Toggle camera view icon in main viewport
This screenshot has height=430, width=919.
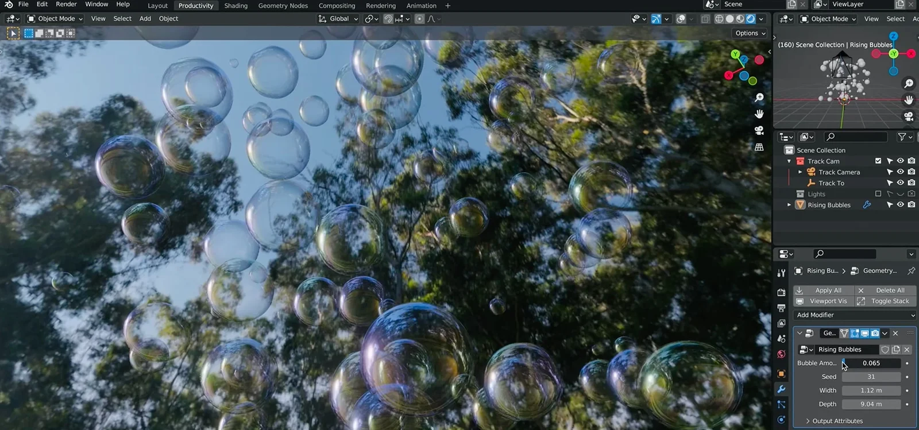tap(759, 130)
